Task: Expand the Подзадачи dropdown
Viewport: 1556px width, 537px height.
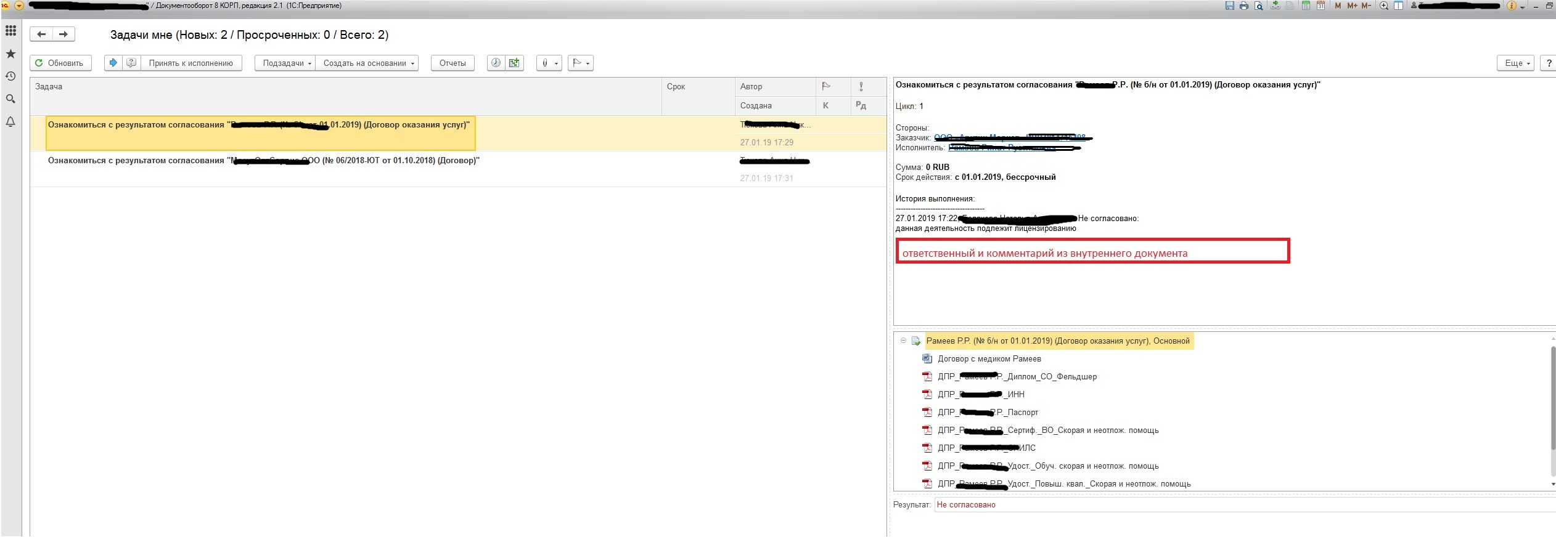Action: [285, 63]
